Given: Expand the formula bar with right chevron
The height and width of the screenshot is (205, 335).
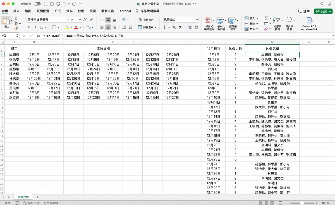Looking at the screenshot, I should [x=333, y=36].
